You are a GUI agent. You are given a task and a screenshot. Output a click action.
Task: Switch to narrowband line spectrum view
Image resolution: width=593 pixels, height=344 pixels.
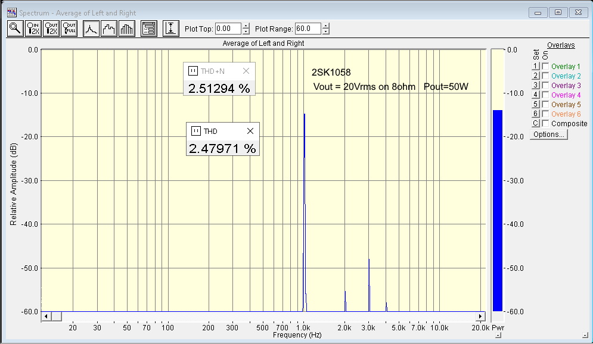coord(91,29)
